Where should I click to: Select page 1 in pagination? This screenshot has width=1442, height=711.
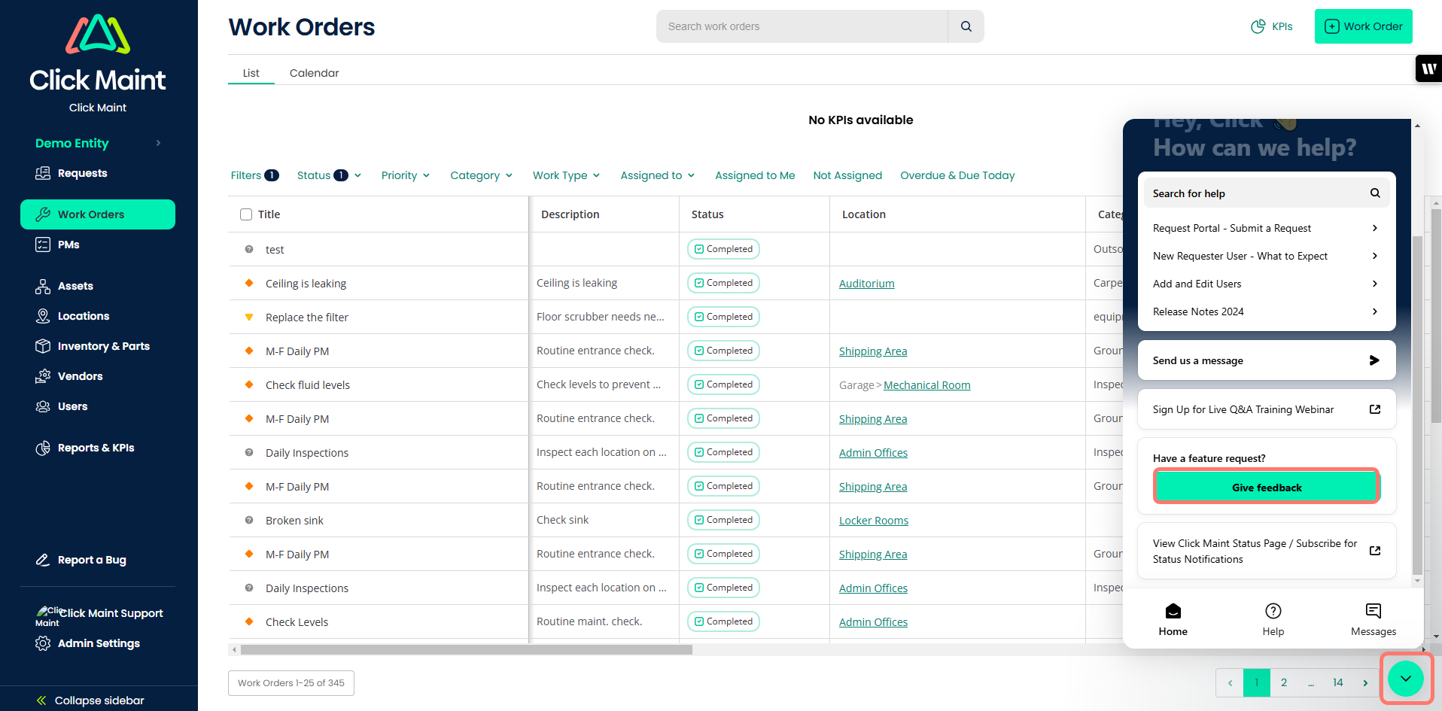pos(1257,682)
